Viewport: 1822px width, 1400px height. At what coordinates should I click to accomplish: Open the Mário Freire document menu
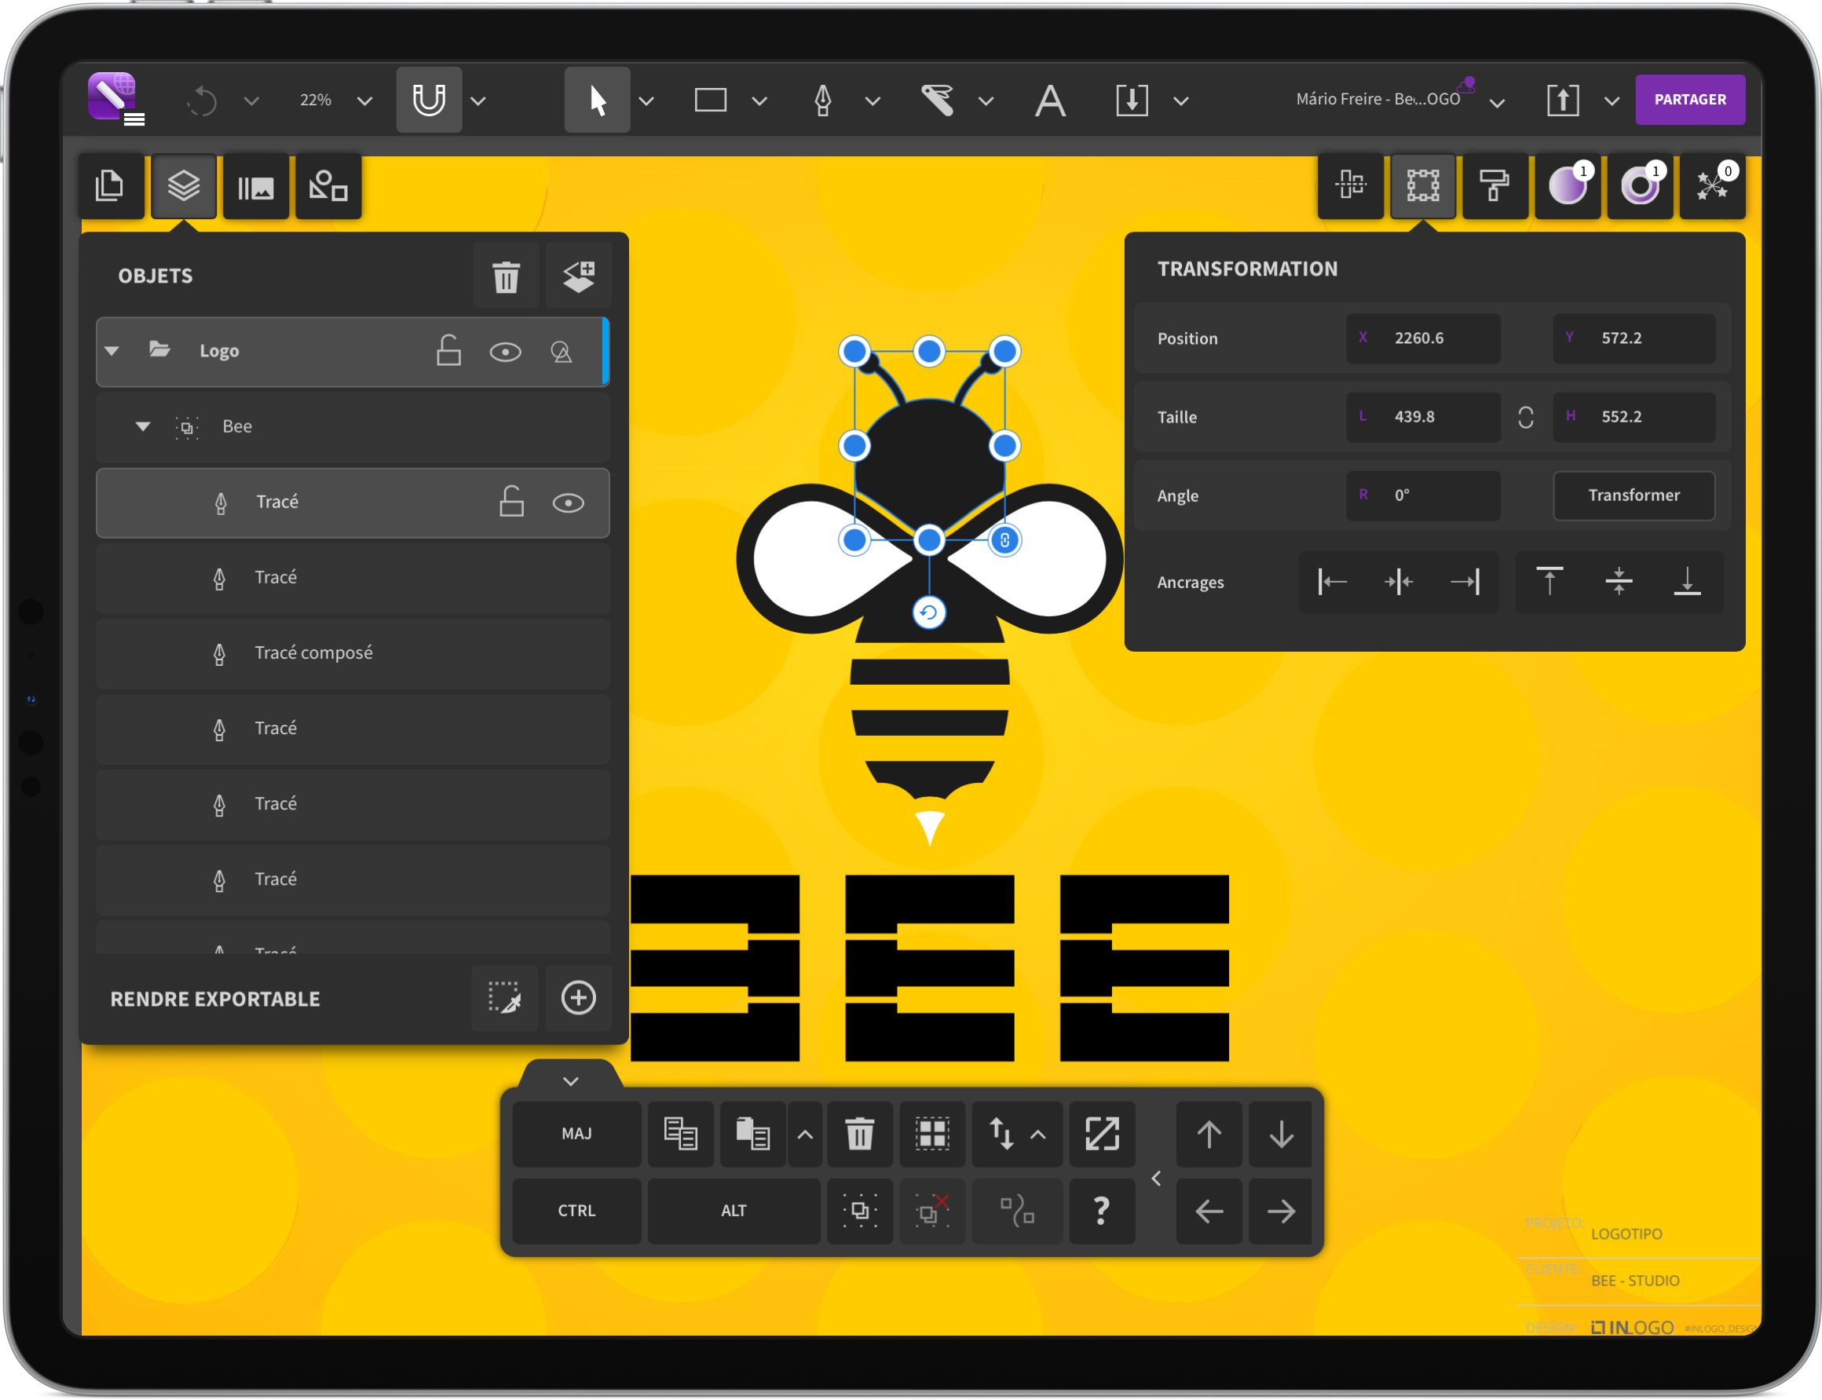click(x=1378, y=98)
